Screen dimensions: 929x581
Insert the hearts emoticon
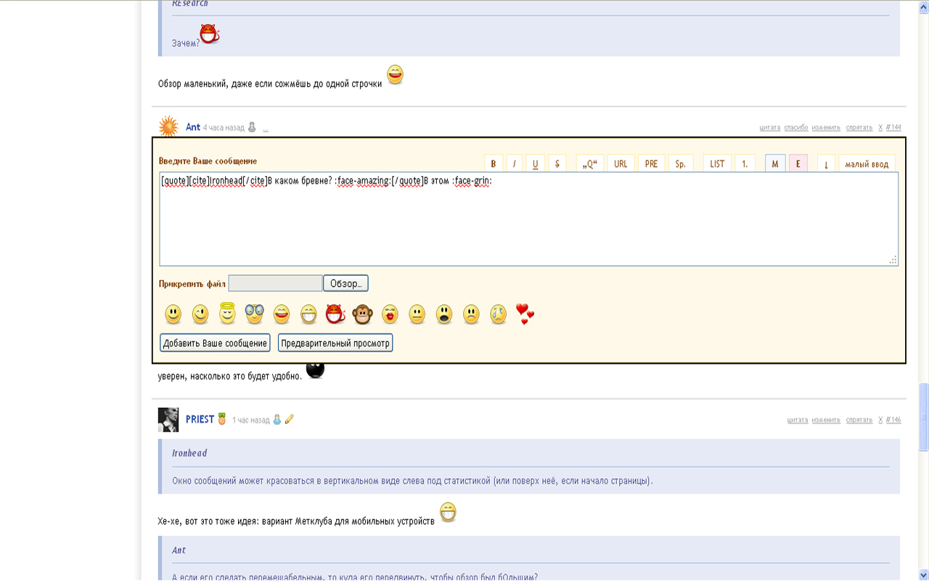point(525,314)
